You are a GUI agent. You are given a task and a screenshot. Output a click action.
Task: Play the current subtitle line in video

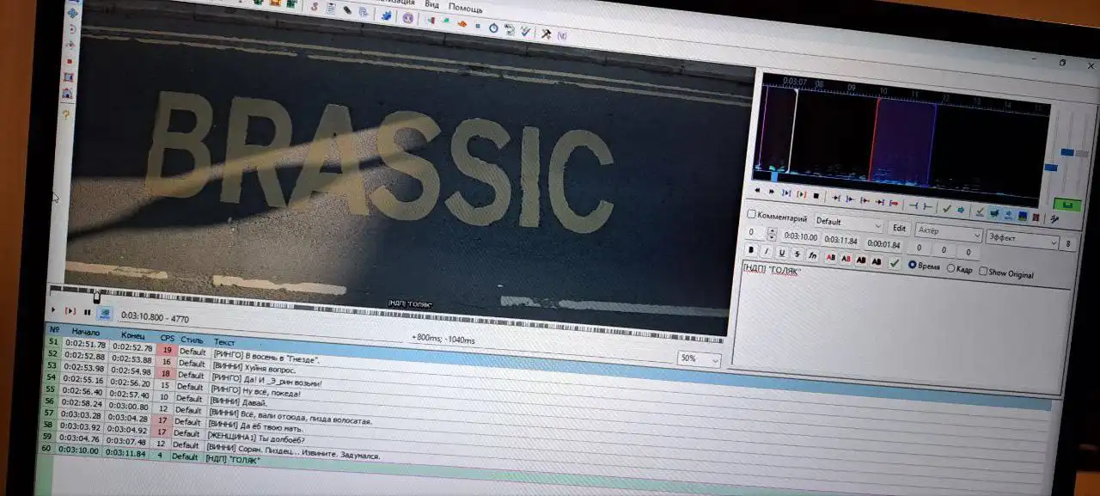tap(70, 311)
